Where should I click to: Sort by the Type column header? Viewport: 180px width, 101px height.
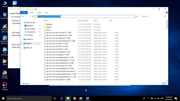[95, 20]
